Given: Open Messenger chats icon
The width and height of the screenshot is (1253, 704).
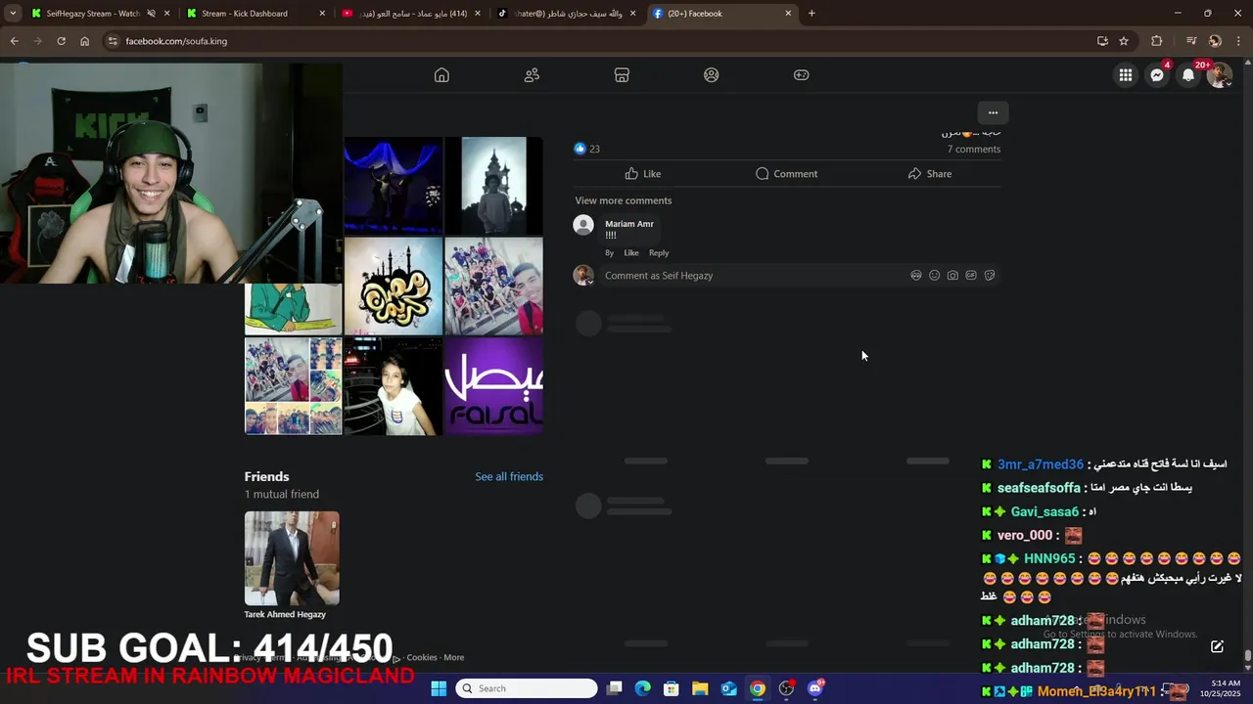Looking at the screenshot, I should [1157, 75].
